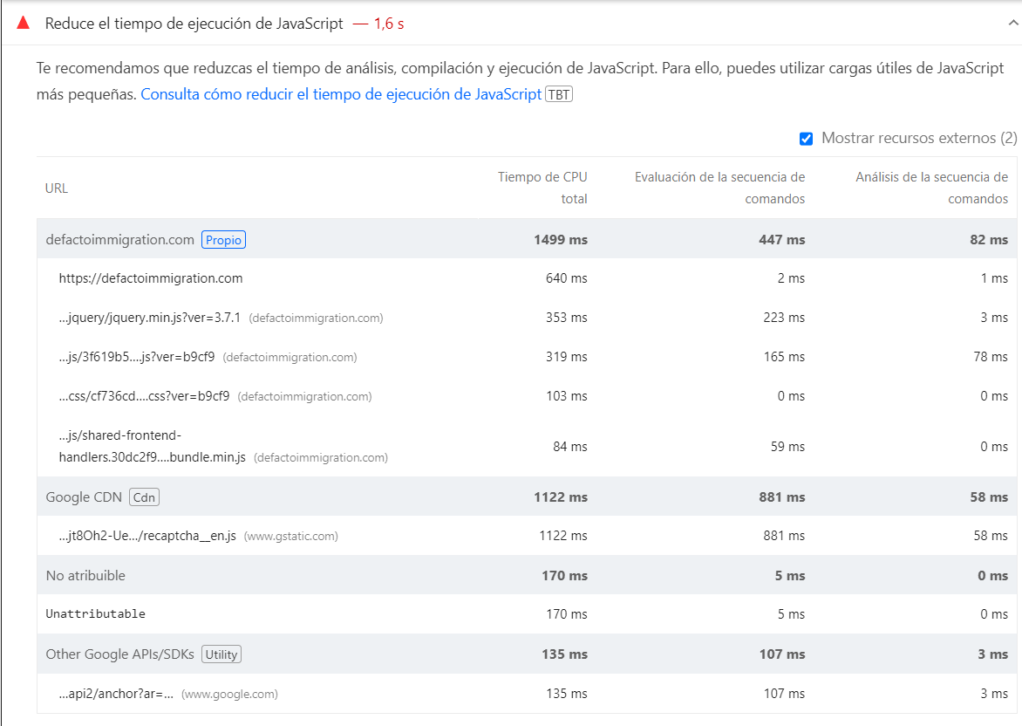The width and height of the screenshot is (1022, 726).
Task: Click the Unattributable entry
Action: click(x=96, y=613)
